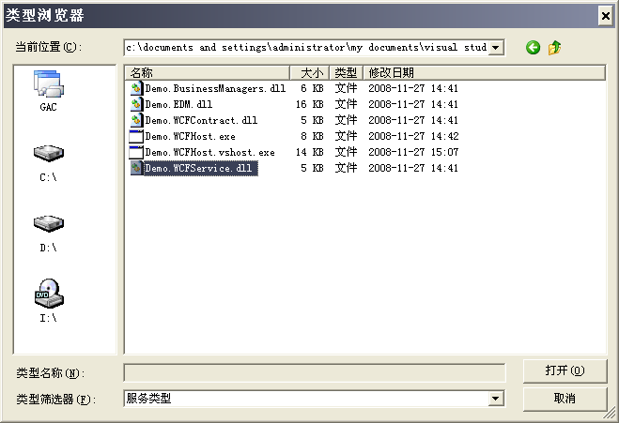Click the Demo.WCFContract.dll file icon
The image size is (619, 423).
pos(136,120)
